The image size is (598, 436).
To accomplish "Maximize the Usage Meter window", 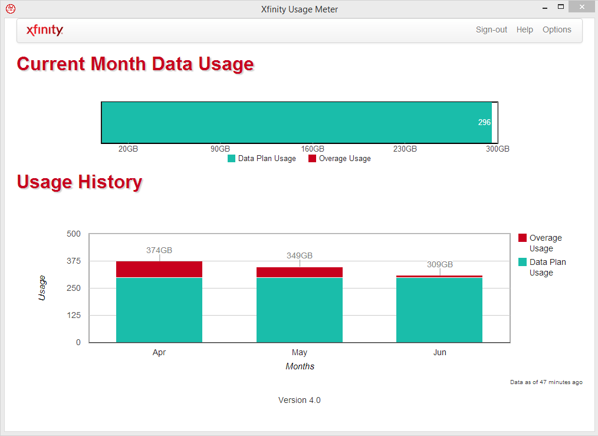I will 561,8.
